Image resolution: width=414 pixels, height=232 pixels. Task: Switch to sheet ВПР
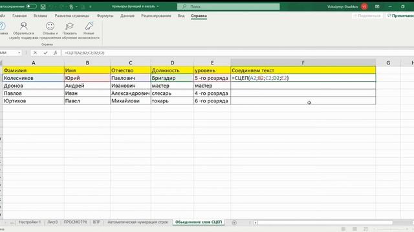click(x=96, y=222)
